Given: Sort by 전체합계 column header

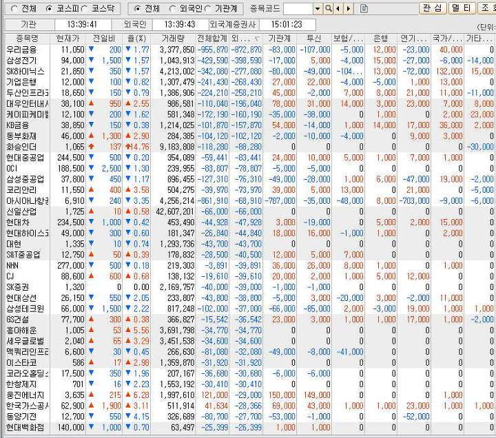Looking at the screenshot, I should [212, 39].
